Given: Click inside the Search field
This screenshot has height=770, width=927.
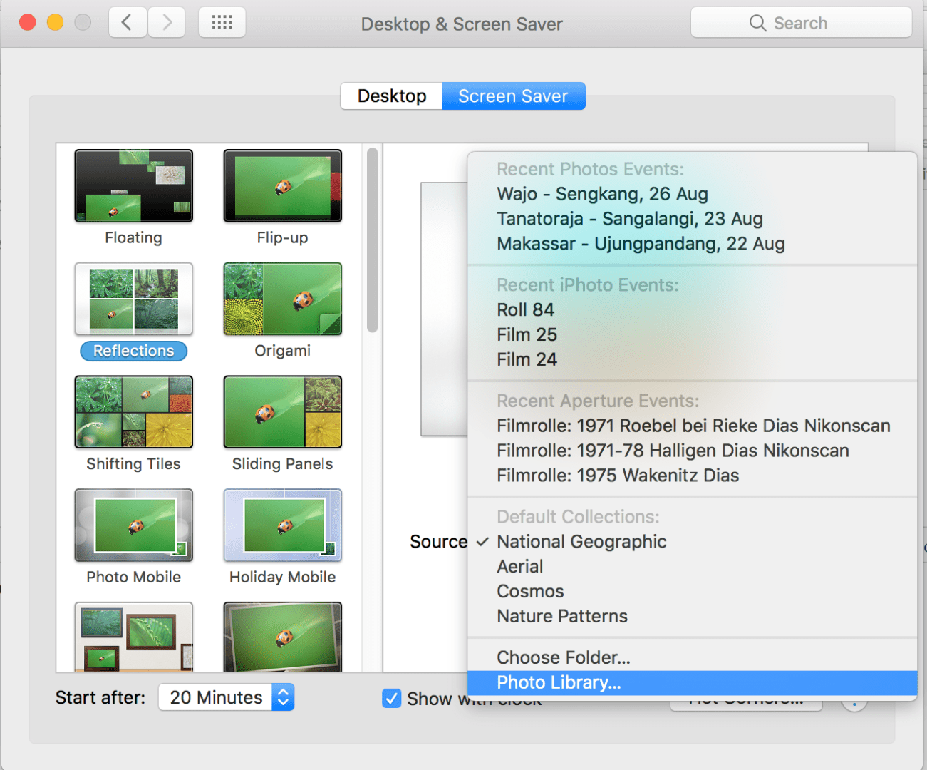Looking at the screenshot, I should tap(801, 22).
